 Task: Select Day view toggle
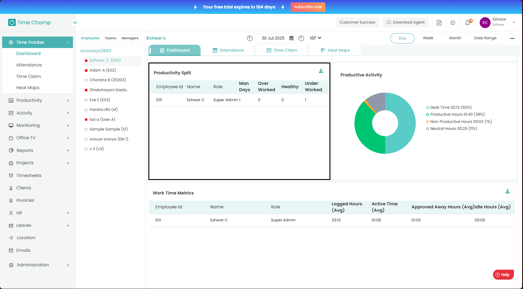click(x=402, y=38)
